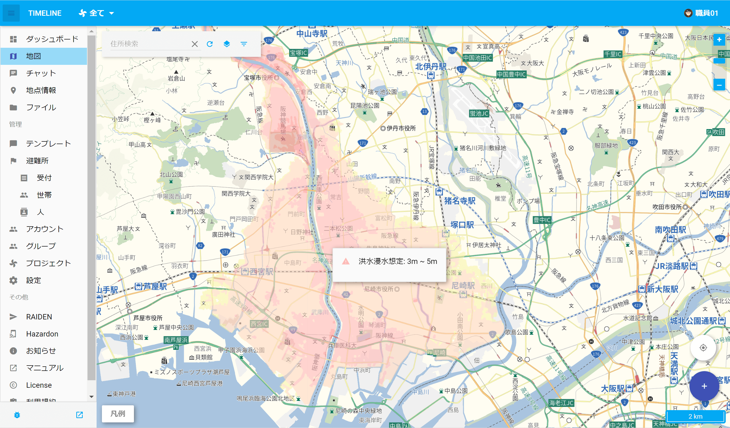Image resolution: width=730 pixels, height=428 pixels.
Task: Click the paper-plane icon beside RAIDEN
Action: (13, 317)
